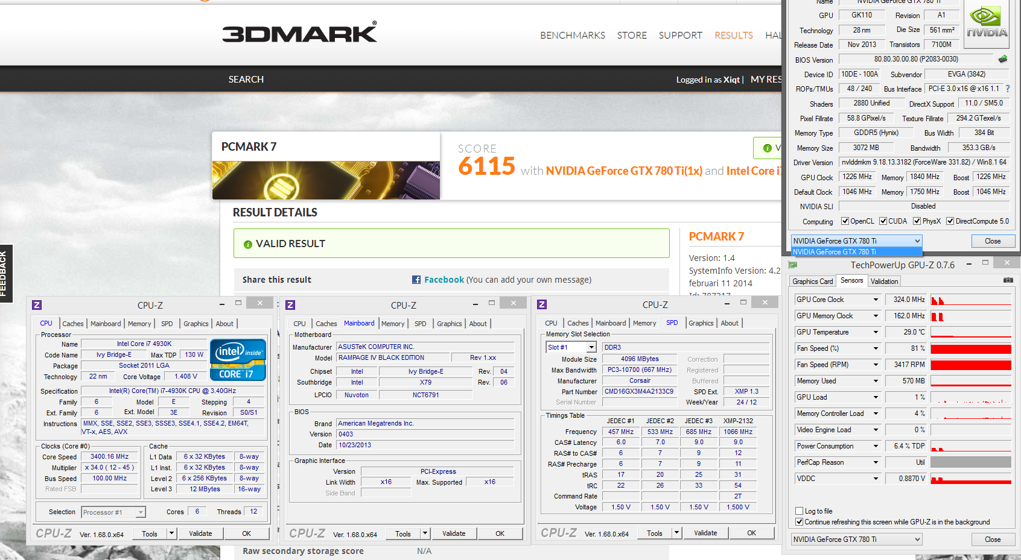Screen dimensions: 1021x560
Task: Open the Power Consumption sensor dropdown
Action: coord(876,446)
